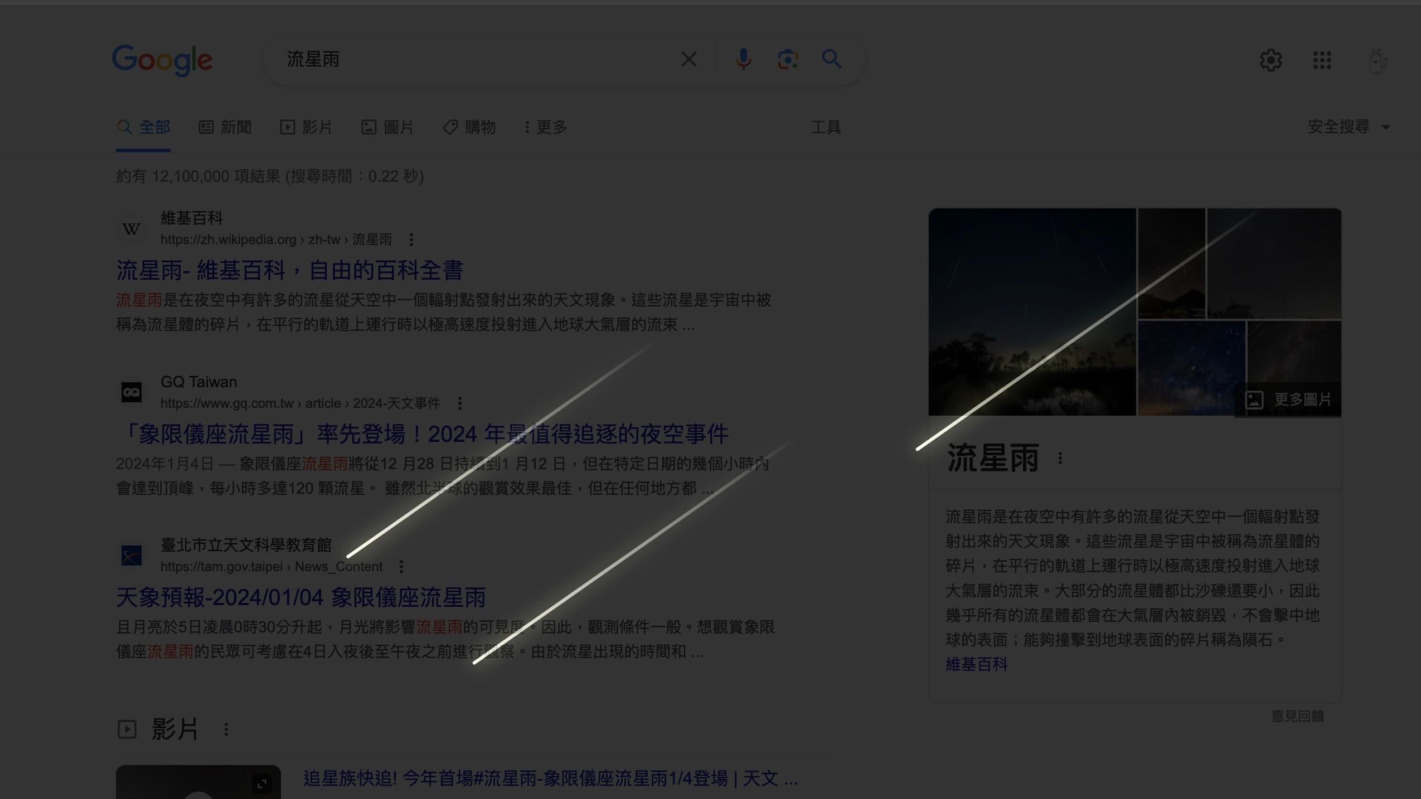Open the account profile avatar
This screenshot has width=1421, height=799.
click(x=1378, y=60)
